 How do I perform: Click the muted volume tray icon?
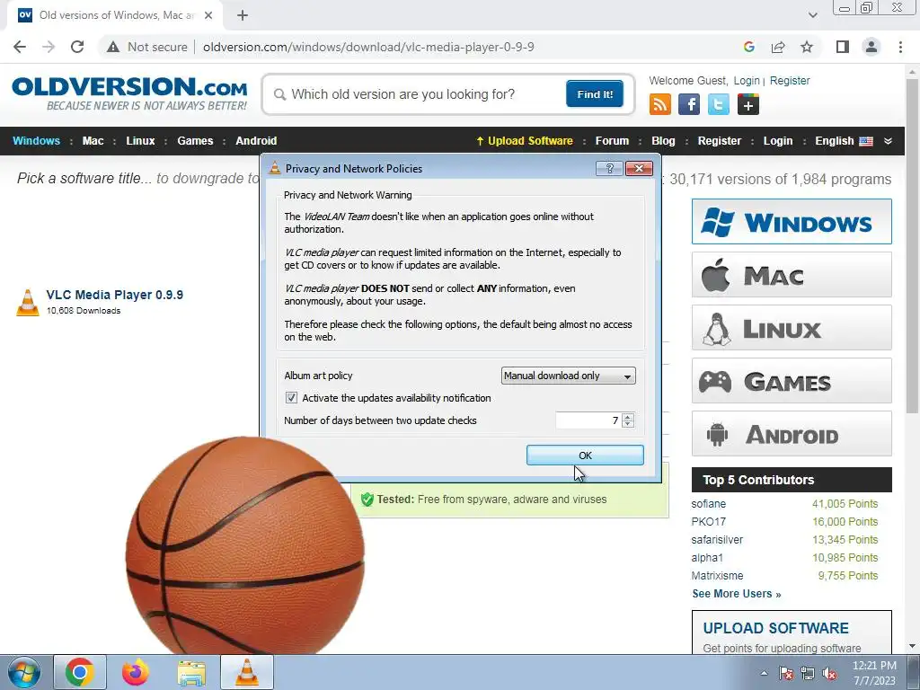(829, 674)
